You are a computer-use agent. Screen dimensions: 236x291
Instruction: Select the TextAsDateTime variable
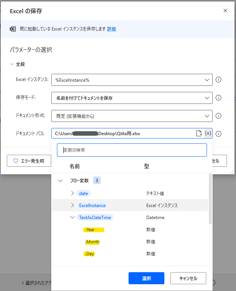[x=95, y=218]
